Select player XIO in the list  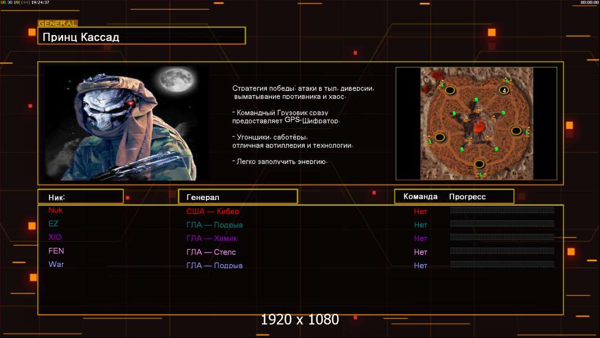coord(55,237)
